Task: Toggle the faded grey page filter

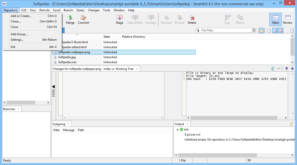Action: coord(286,30)
